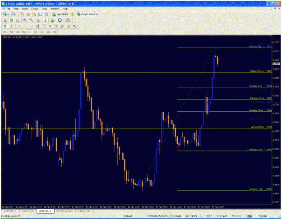This screenshot has height=219, width=282.
Task: Open the Tools menu
Action: 44,9
